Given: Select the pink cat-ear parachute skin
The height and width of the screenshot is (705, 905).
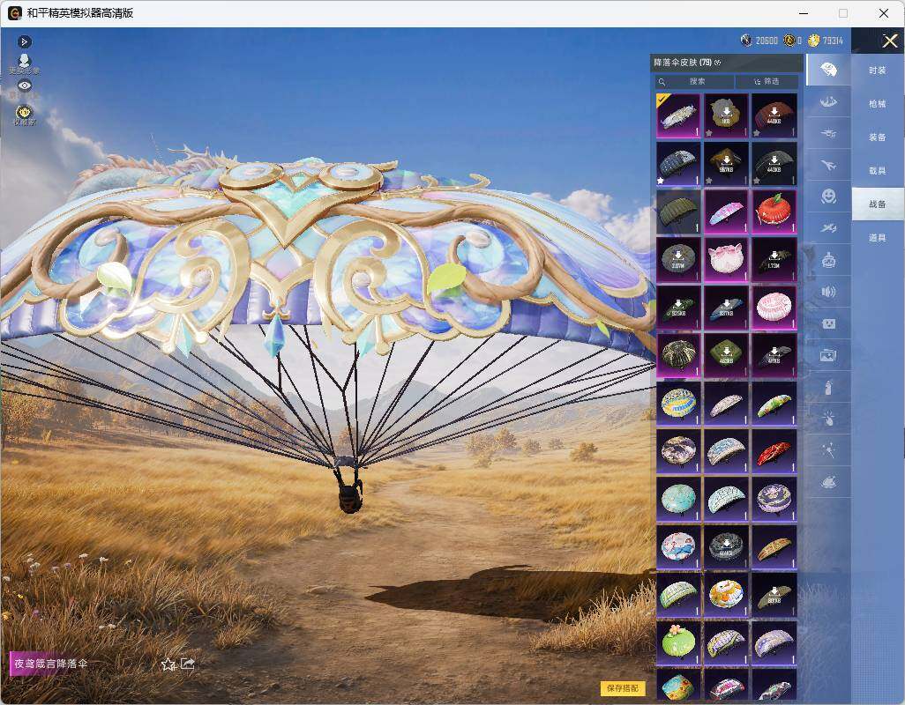Looking at the screenshot, I should point(726,259).
